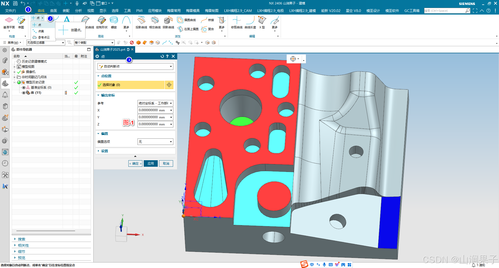Screen dimensions: 499x268
Task: Click the 确定 button
Action: (135, 164)
